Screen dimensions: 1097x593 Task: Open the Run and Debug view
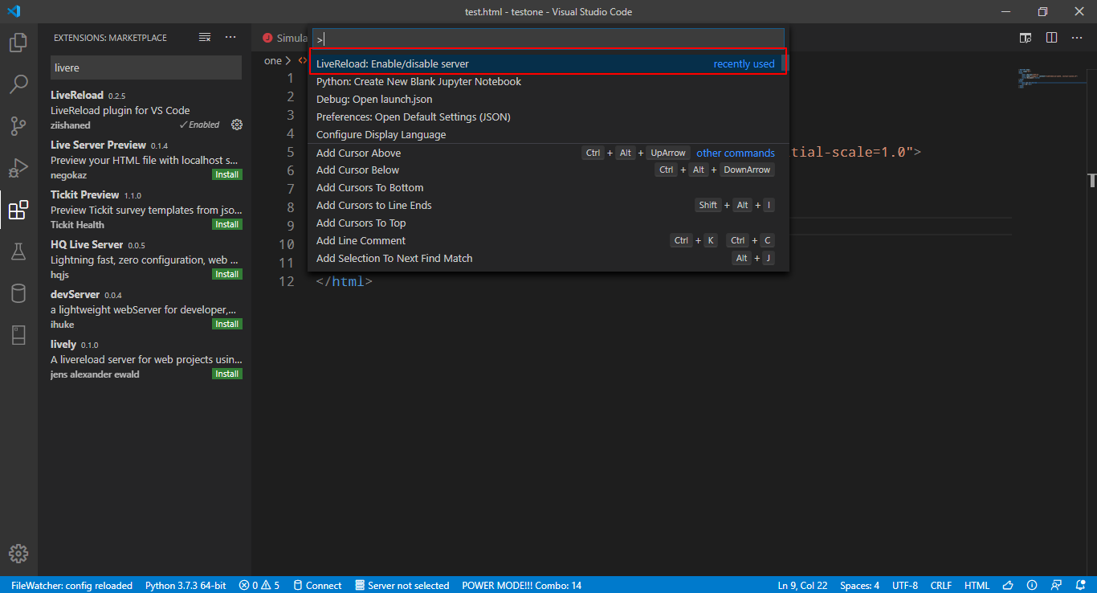coord(18,168)
